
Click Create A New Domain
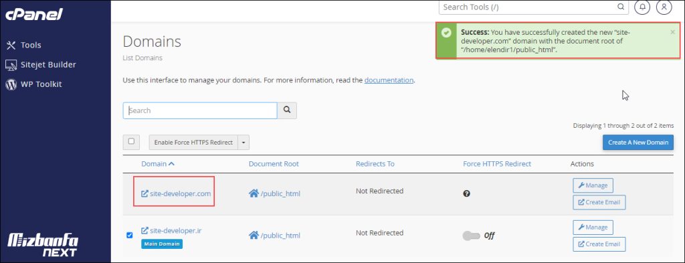[x=638, y=143]
